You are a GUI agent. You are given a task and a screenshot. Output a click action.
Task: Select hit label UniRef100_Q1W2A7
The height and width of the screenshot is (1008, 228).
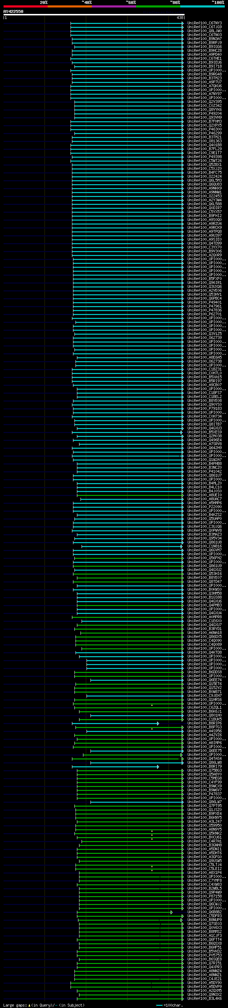point(204,459)
